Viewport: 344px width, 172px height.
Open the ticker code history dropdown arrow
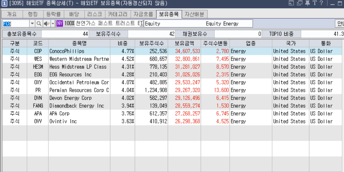[x=32, y=24]
